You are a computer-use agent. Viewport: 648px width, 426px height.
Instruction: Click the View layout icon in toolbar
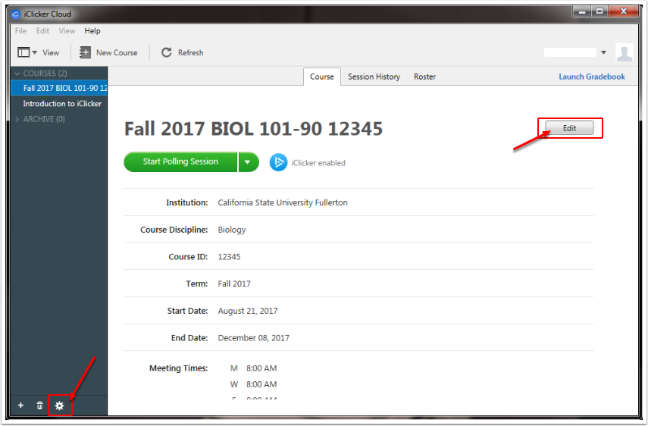(x=23, y=52)
